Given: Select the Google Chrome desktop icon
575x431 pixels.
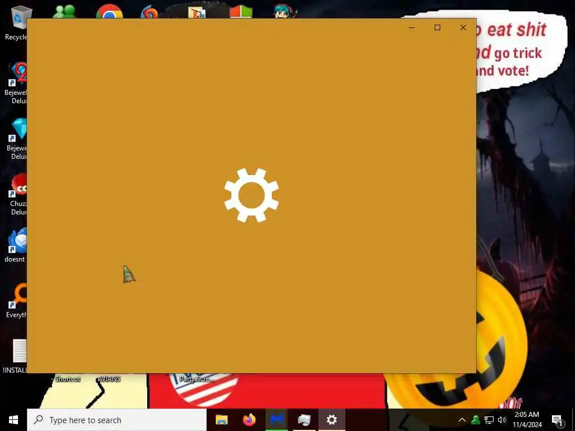Looking at the screenshot, I should tap(109, 12).
